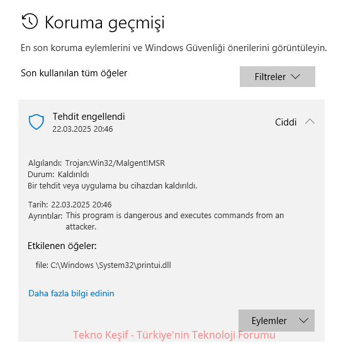Viewport: 348px width, 348px height.
Task: Click the Tehdit engellendi entry title
Action: (89, 117)
